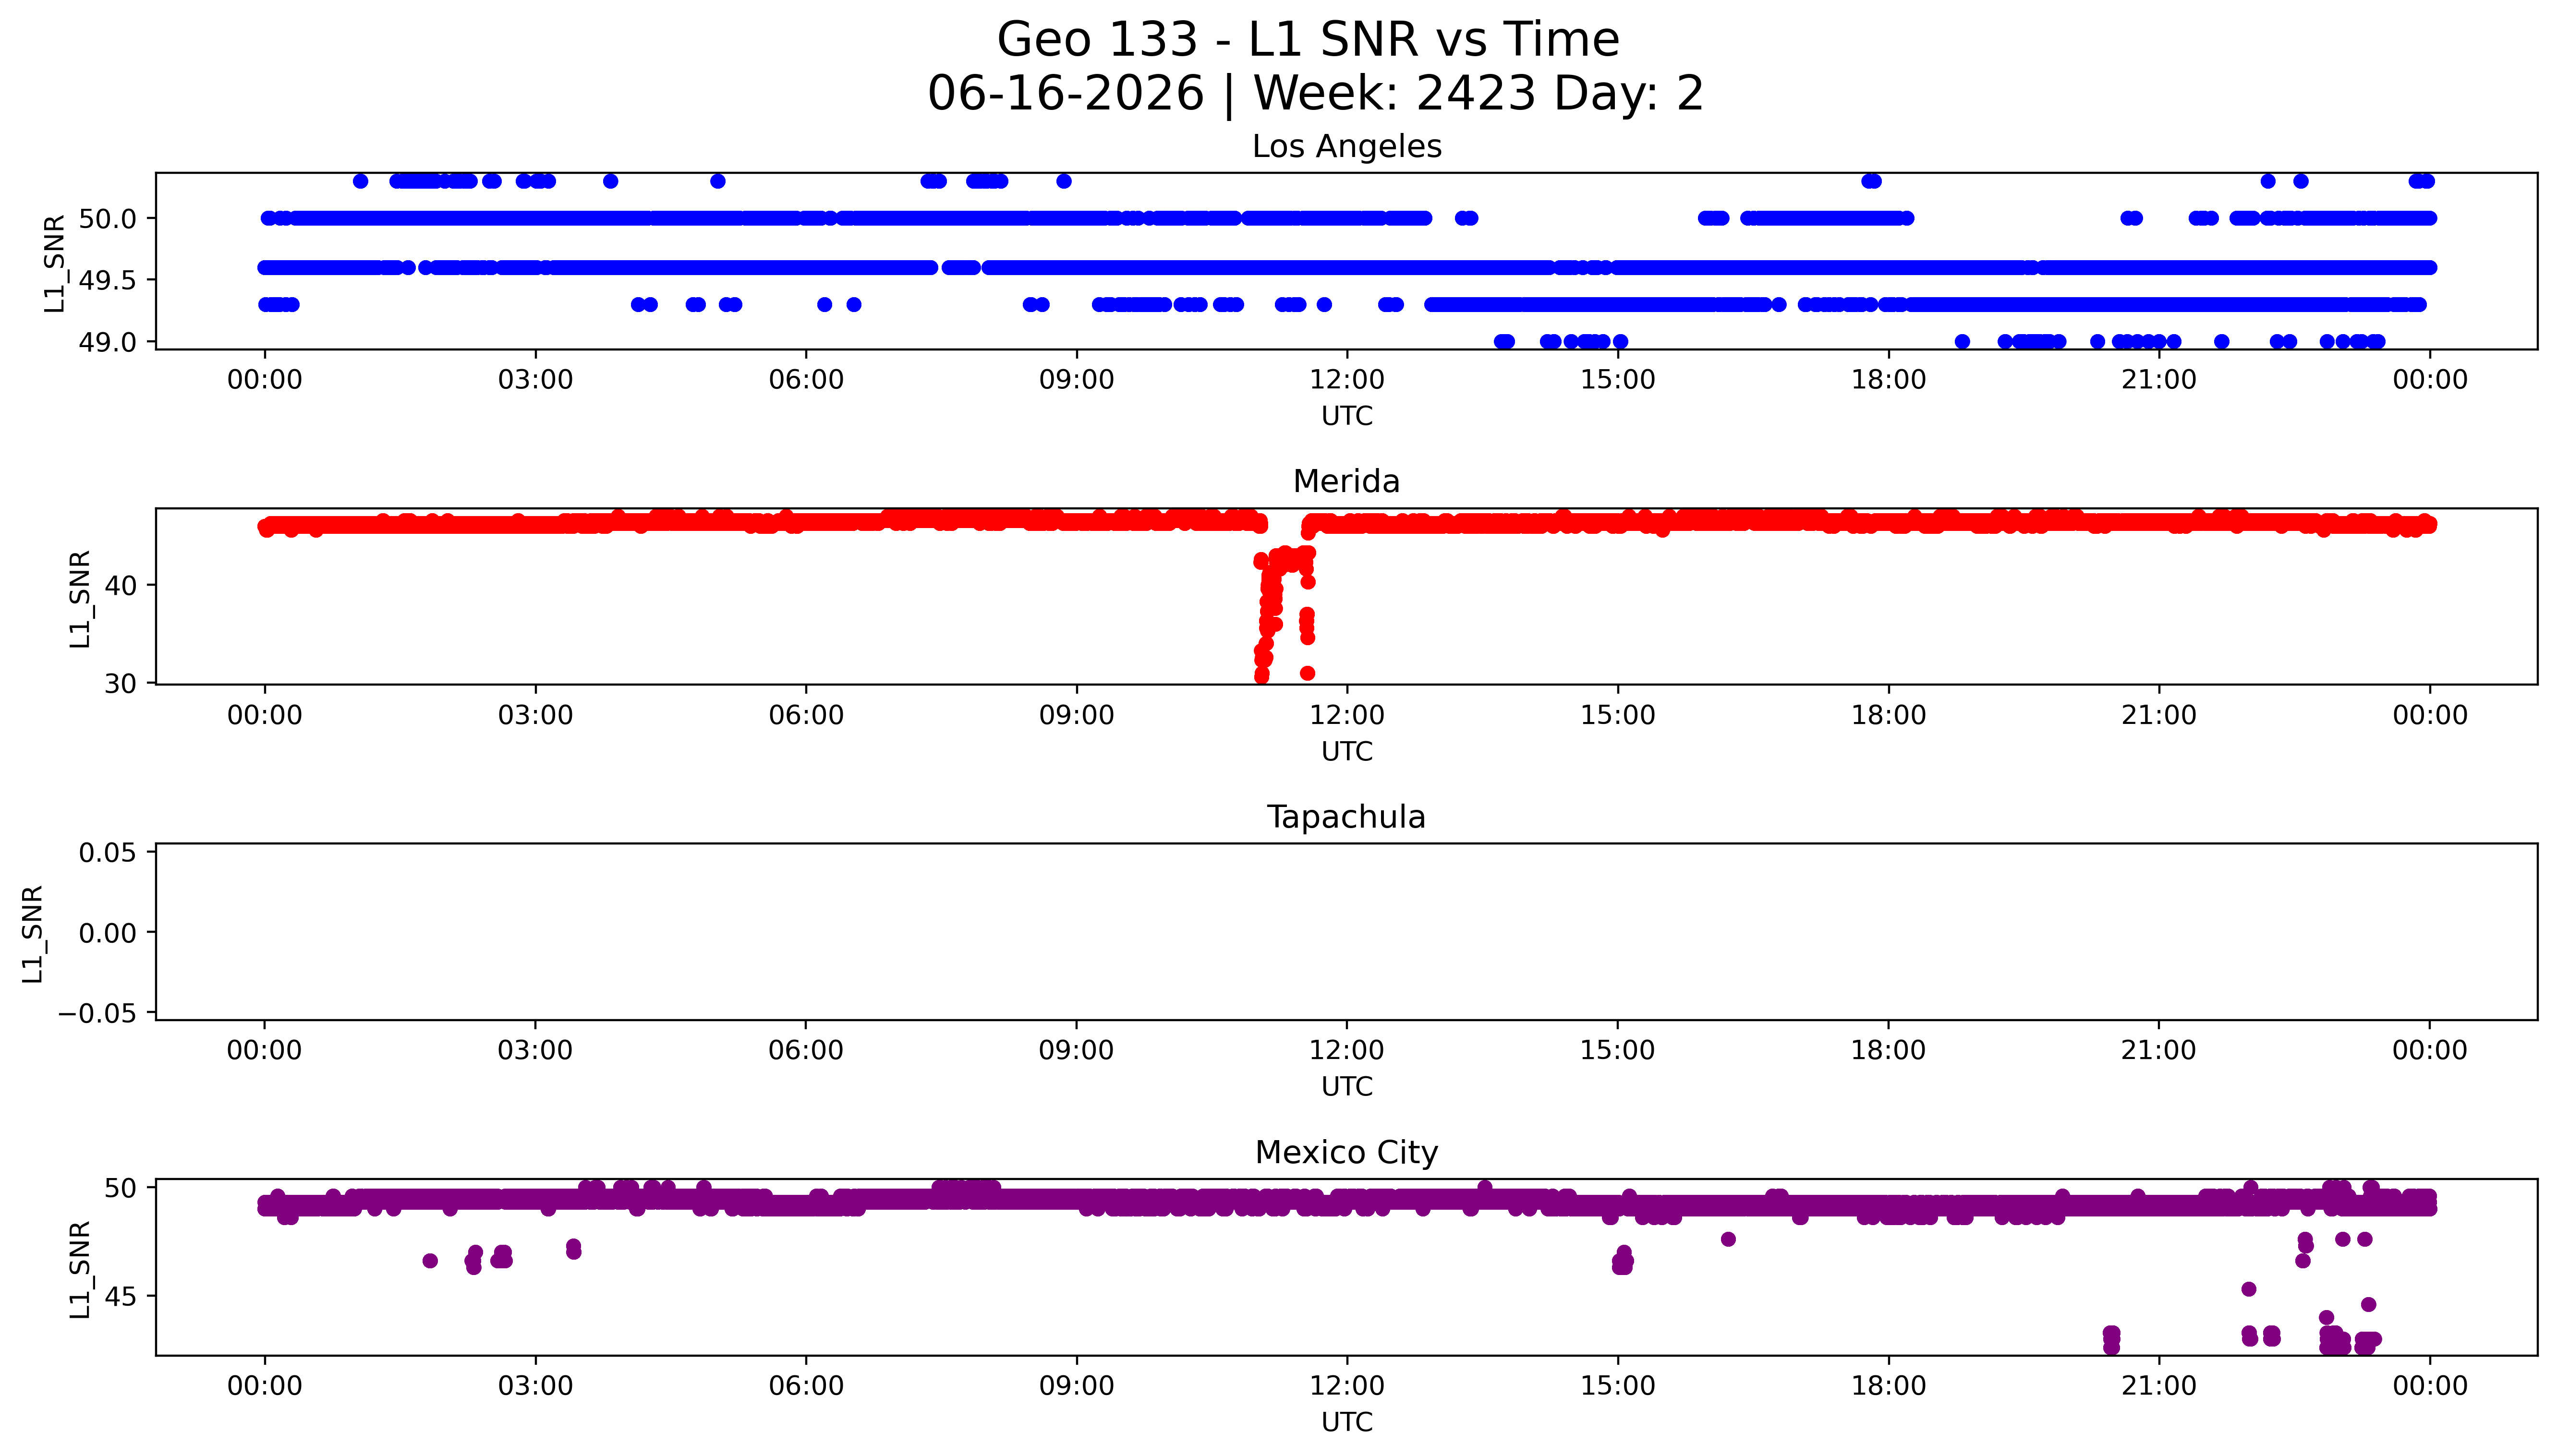Viewport: 2557px width, 1456px height.
Task: Click the UTC axis label under the Mexico City plot
Action: (x=1347, y=1422)
